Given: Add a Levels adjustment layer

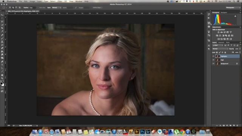Looking at the screenshot, I should (x=222, y=32).
